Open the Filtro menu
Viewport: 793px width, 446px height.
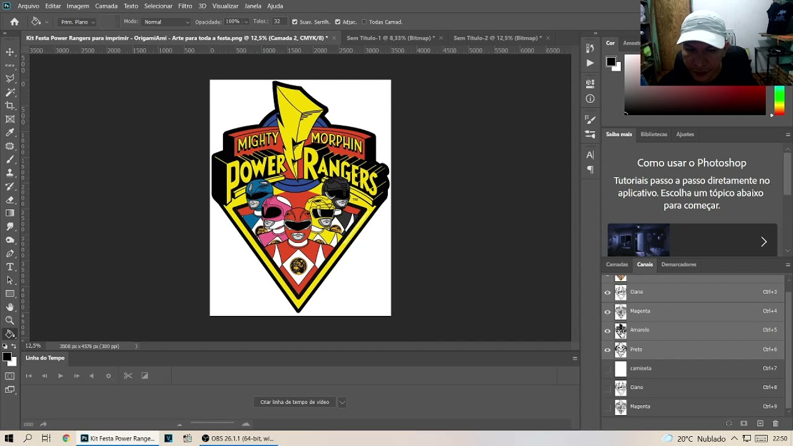click(185, 6)
